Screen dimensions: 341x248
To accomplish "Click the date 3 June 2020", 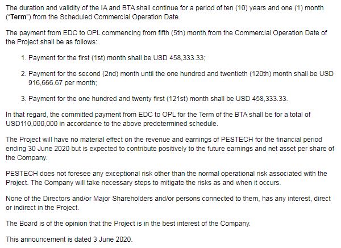I will coord(112,239).
